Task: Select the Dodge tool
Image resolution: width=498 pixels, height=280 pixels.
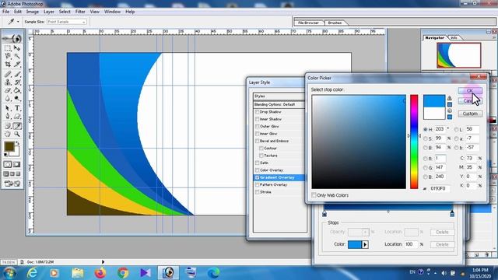Action: 17,99
